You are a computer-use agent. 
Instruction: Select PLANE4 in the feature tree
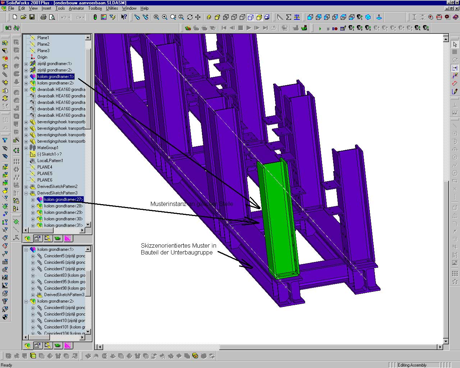point(45,167)
